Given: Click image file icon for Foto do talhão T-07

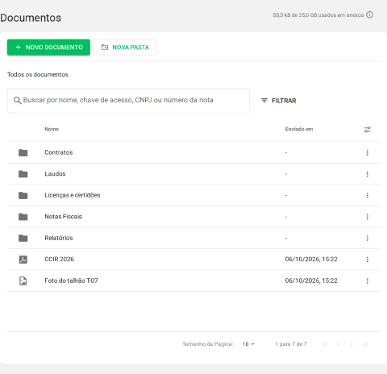Looking at the screenshot, I should tap(23, 280).
